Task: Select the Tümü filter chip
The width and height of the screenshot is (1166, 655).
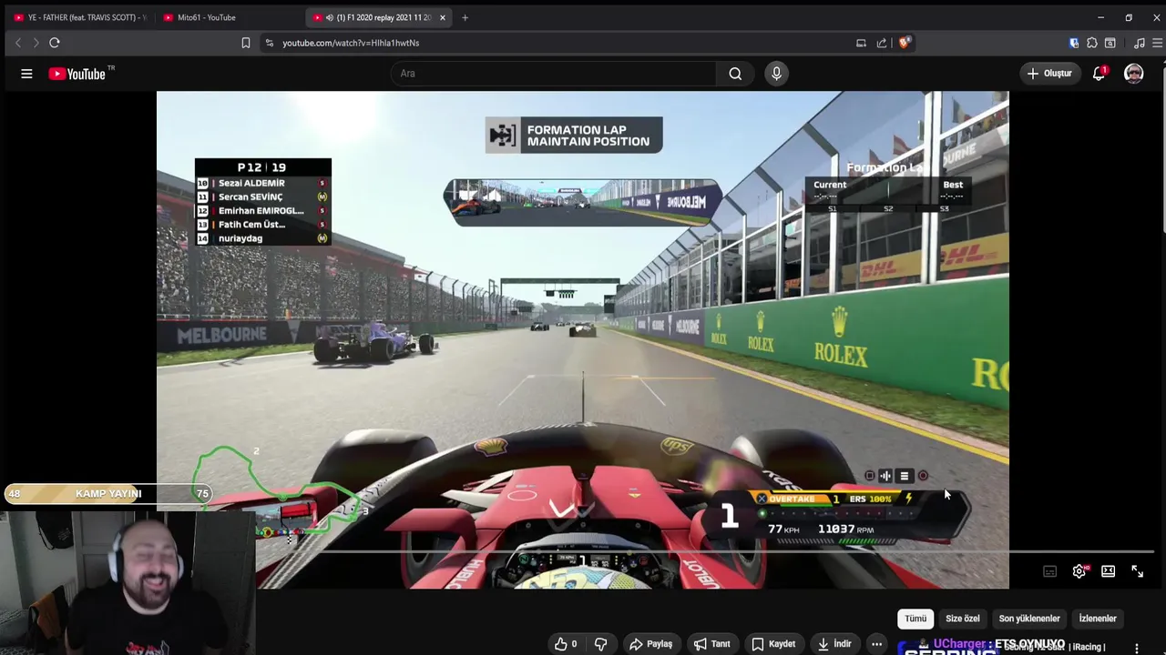Action: tap(915, 619)
